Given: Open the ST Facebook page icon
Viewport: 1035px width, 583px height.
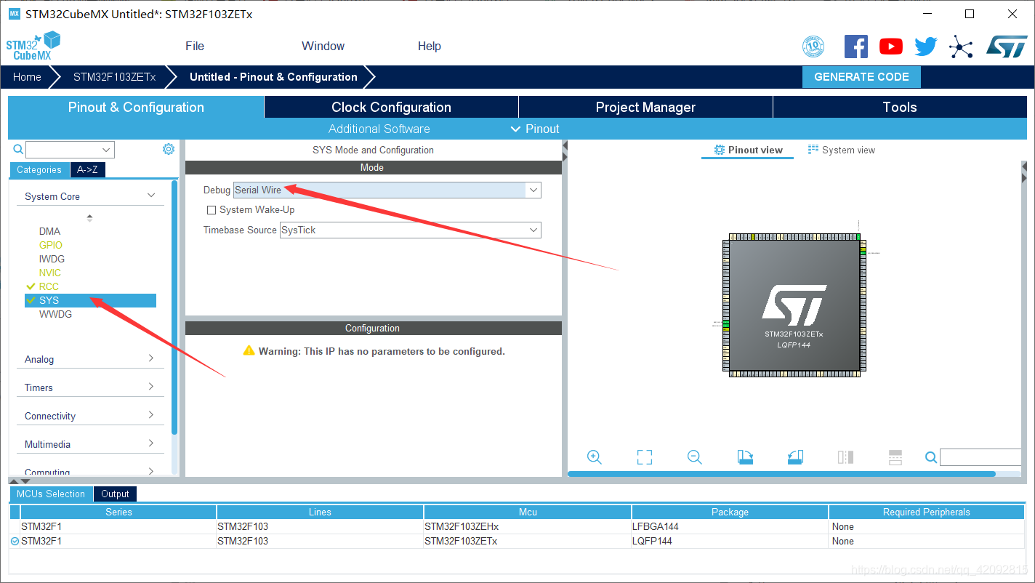Looking at the screenshot, I should click(856, 47).
